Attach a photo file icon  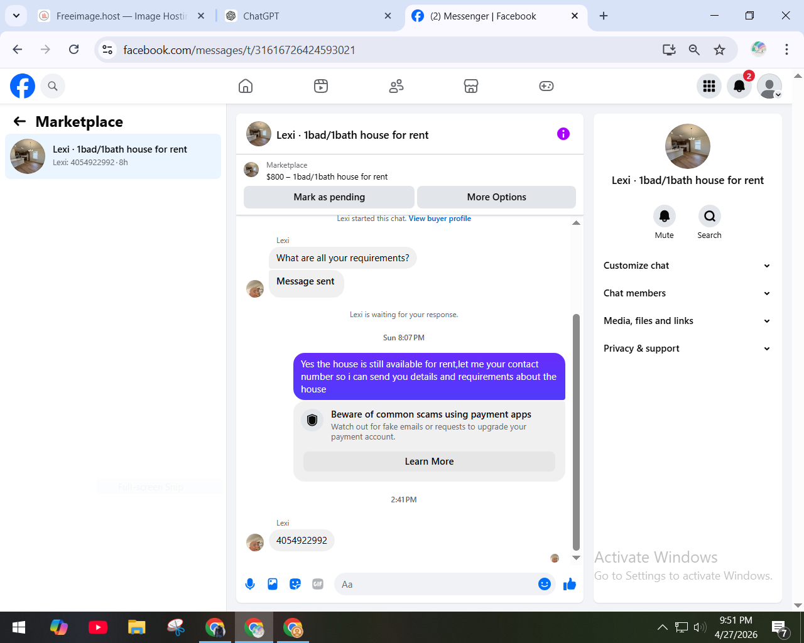point(273,584)
